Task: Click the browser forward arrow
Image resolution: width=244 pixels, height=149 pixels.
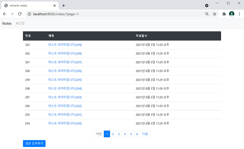Action: tap(12, 14)
